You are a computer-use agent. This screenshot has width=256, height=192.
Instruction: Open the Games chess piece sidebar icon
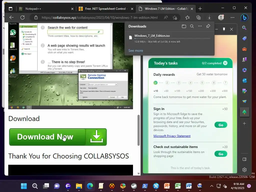click(244, 59)
